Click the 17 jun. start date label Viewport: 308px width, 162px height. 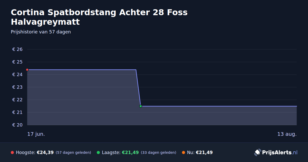[x=36, y=134]
